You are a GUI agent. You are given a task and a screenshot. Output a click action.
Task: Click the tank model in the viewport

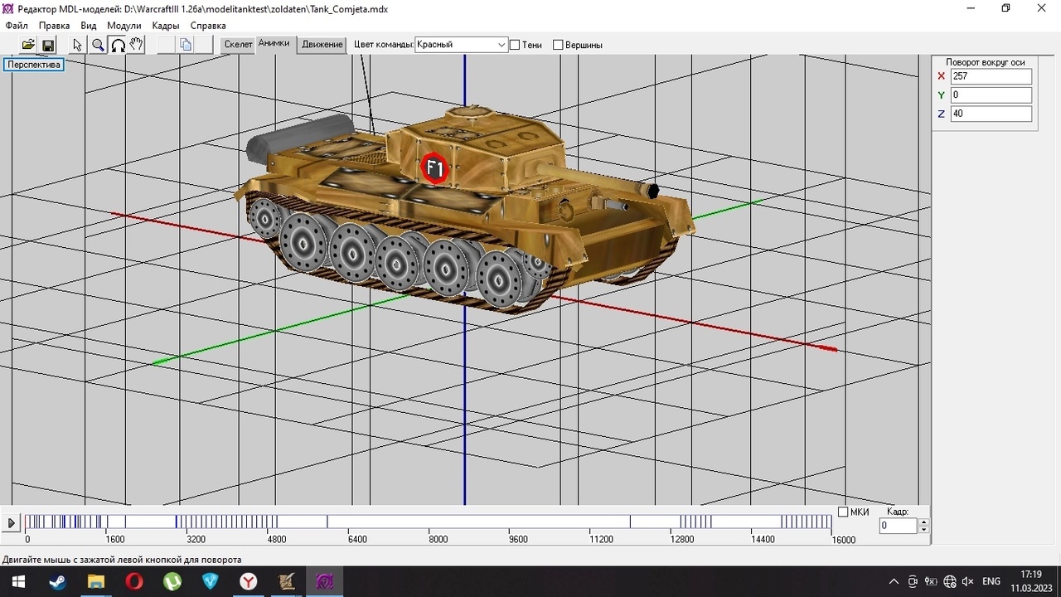(x=464, y=207)
